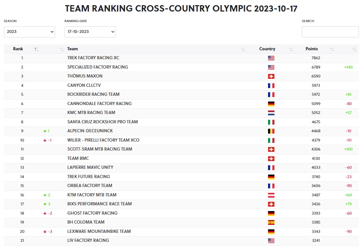Open the Season 2023 dropdown
This screenshot has height=246, width=364.
click(29, 32)
